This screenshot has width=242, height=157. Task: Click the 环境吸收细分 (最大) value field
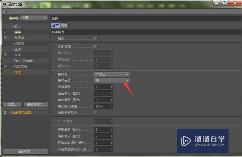(x=104, y=143)
